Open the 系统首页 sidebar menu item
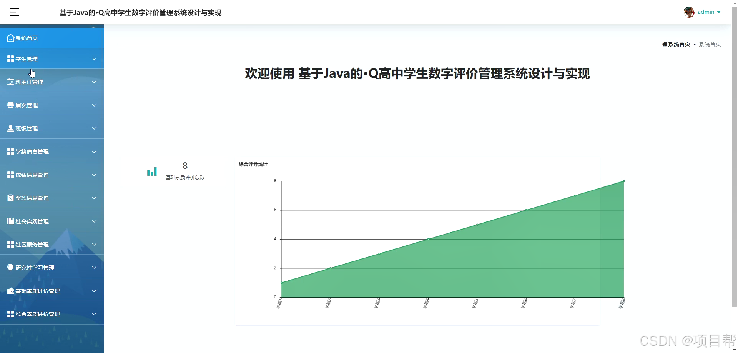 pyautogui.click(x=52, y=38)
